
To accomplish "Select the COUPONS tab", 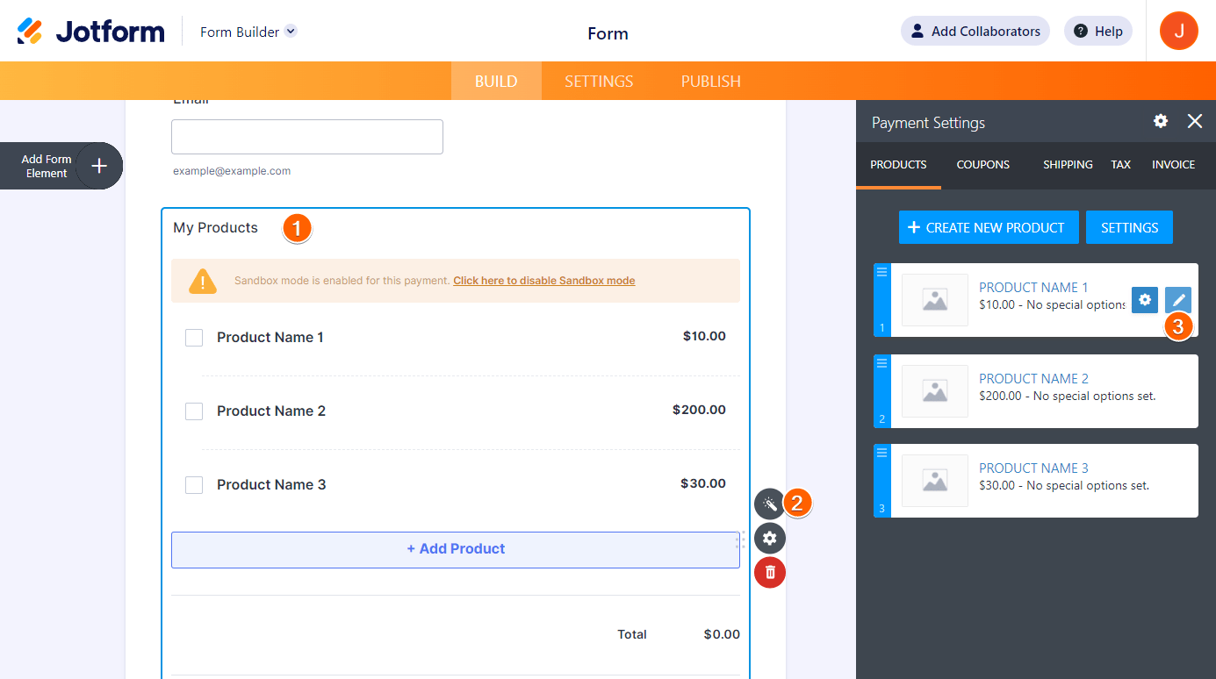I will 983,164.
